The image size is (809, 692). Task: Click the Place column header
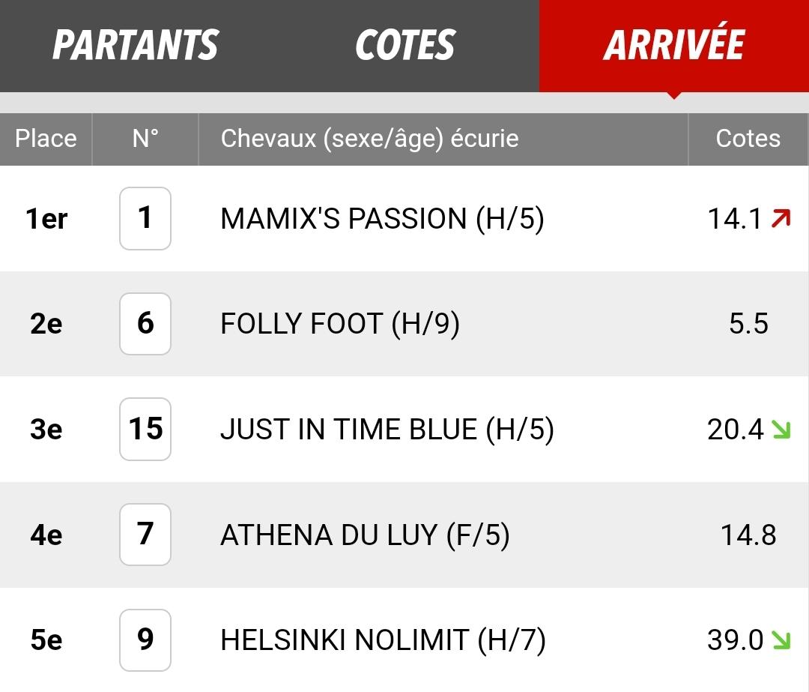[46, 139]
